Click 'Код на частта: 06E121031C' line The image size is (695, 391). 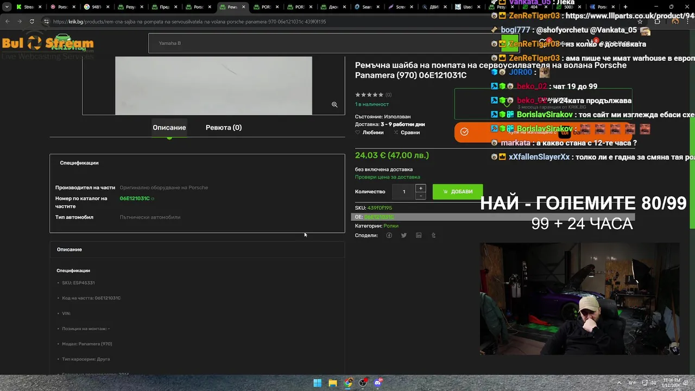click(x=91, y=298)
